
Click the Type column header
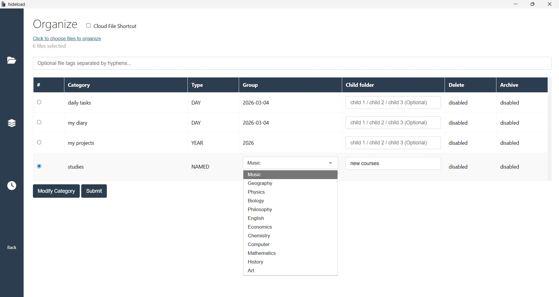(x=213, y=85)
